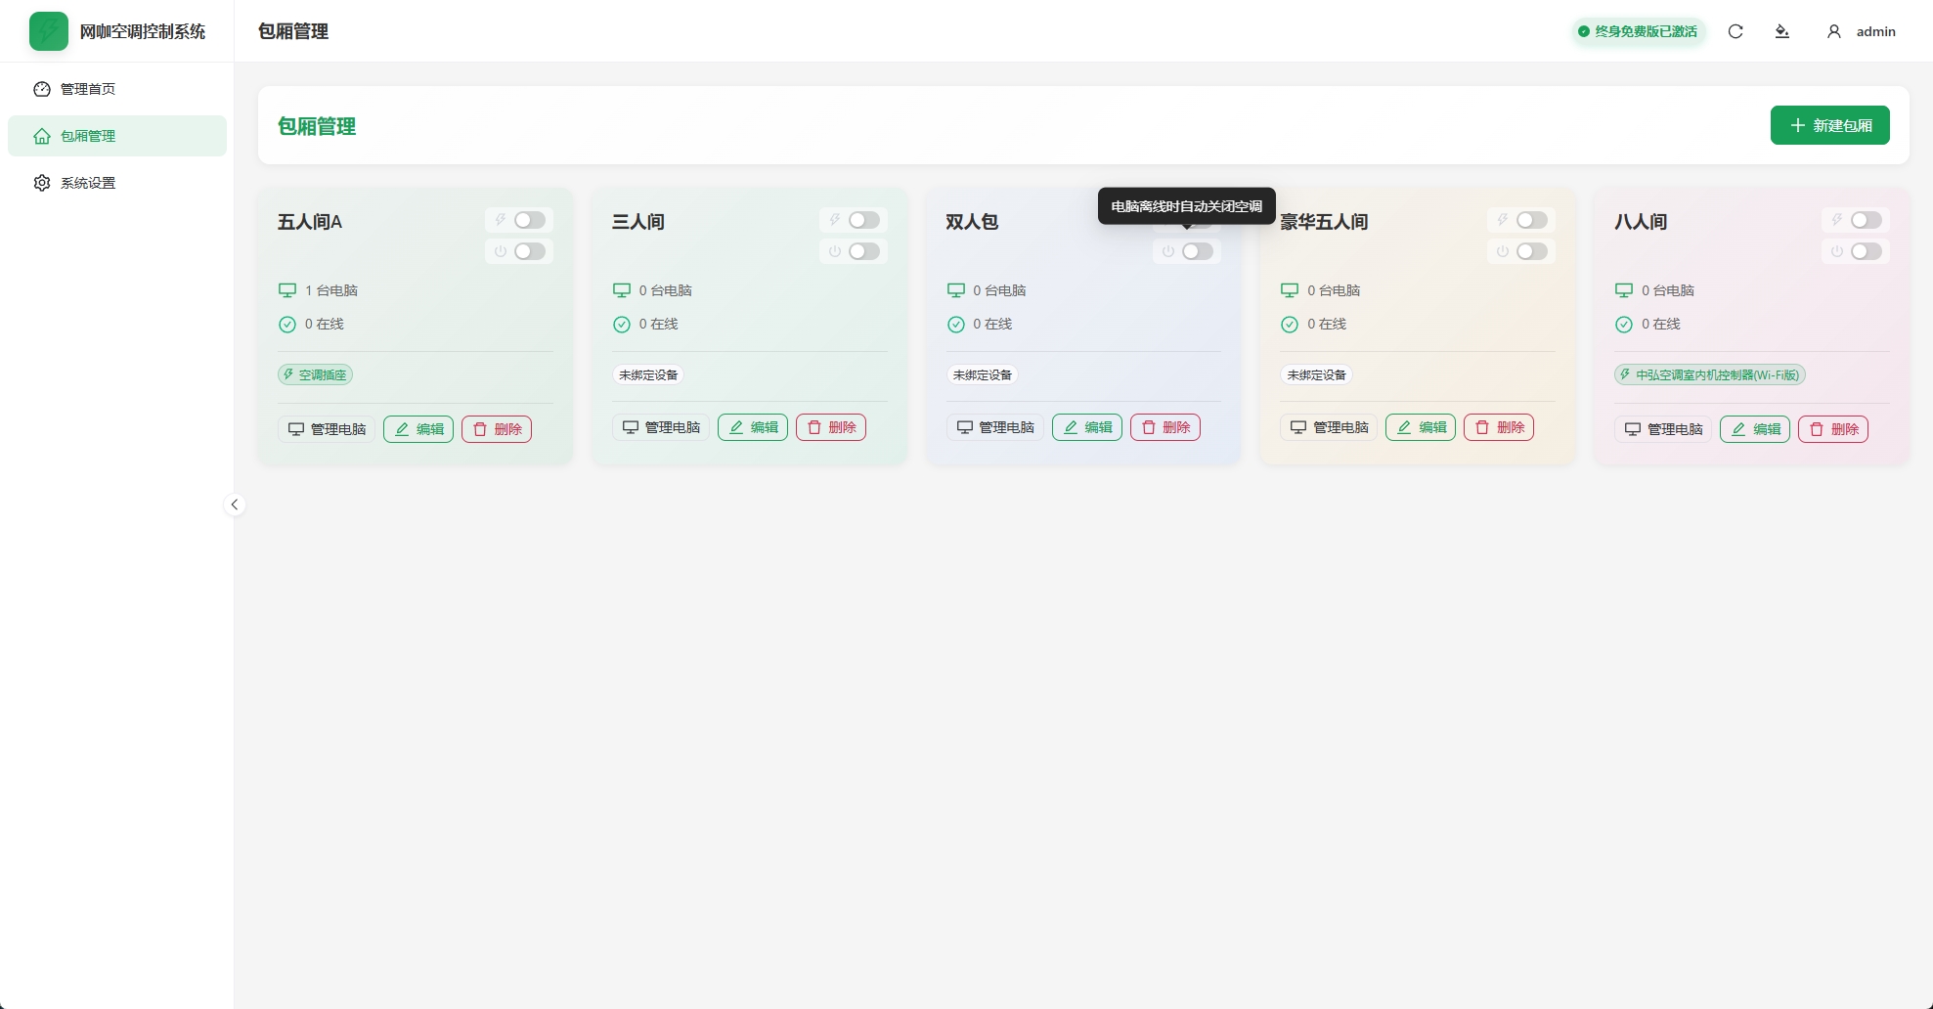This screenshot has width=1933, height=1009.
Task: Open the admin user menu
Action: coord(1862,31)
